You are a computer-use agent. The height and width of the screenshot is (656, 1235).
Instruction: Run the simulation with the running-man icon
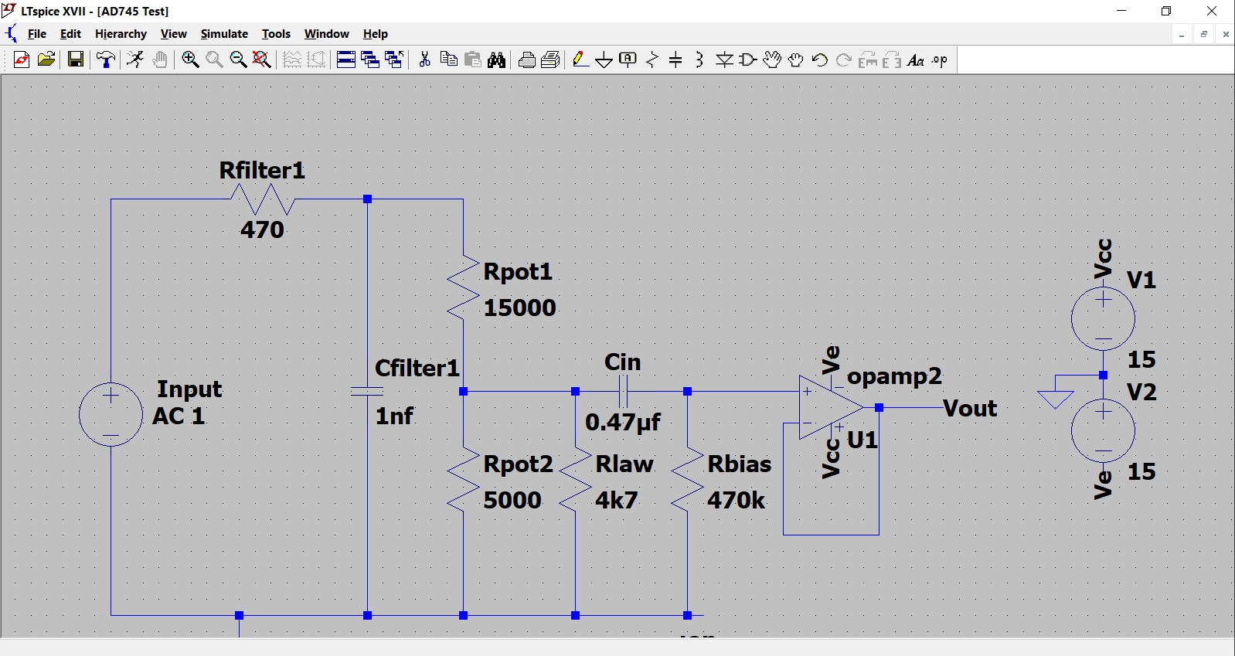click(x=135, y=60)
